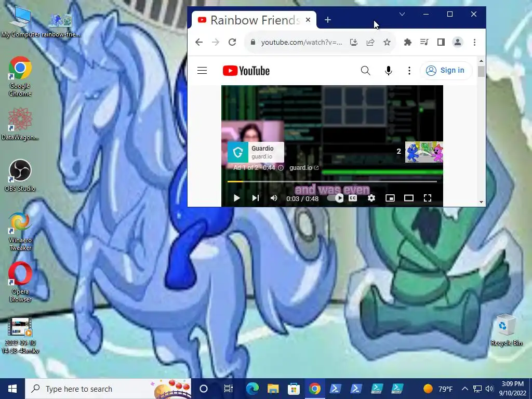
Task: Open YouTube settings three-dot menu
Action: click(409, 71)
